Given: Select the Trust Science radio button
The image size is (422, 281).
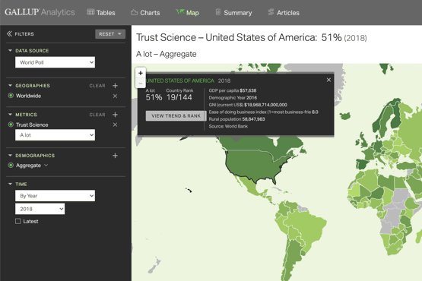Looking at the screenshot, I should [x=11, y=125].
